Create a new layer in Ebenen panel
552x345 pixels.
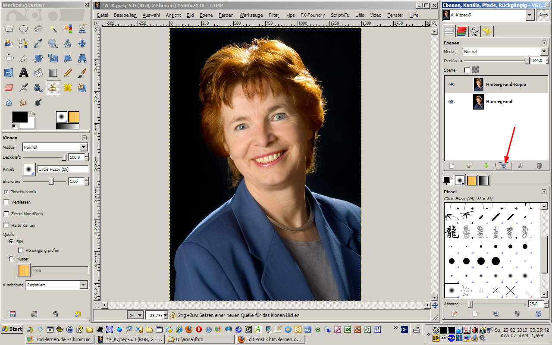[x=452, y=166]
